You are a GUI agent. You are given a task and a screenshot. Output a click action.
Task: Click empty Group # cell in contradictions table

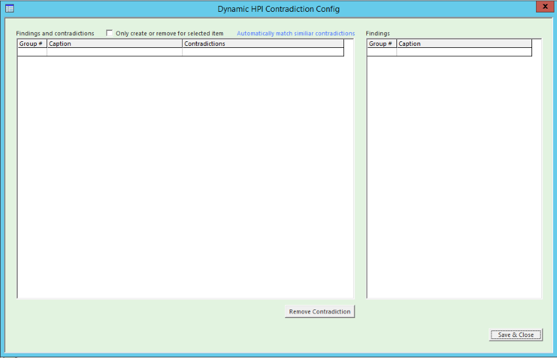pos(32,52)
